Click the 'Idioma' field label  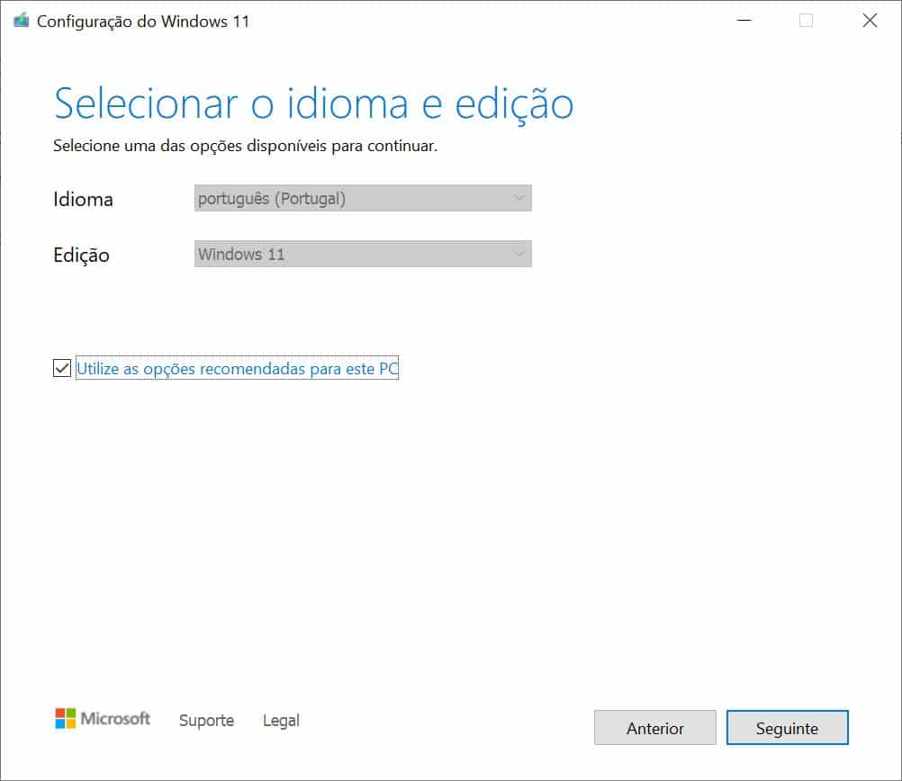pos(83,200)
